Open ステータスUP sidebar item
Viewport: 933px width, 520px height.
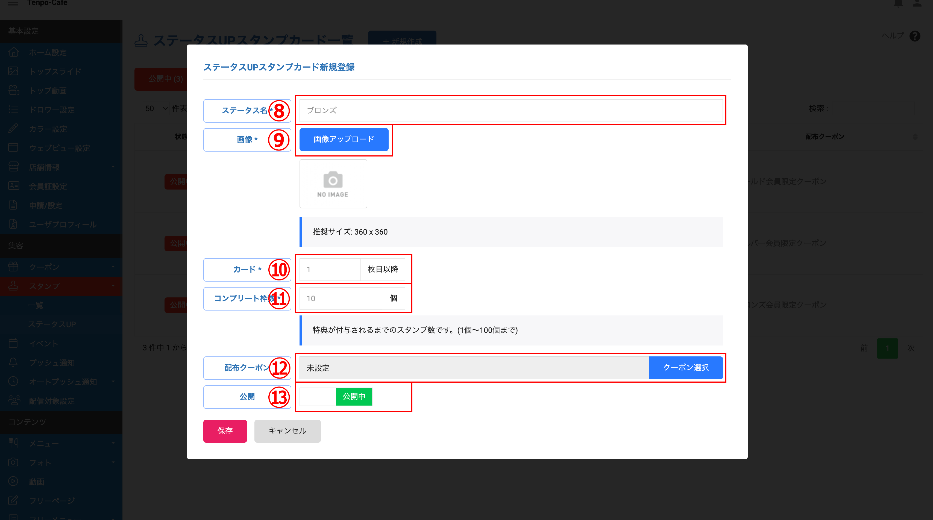(52, 324)
